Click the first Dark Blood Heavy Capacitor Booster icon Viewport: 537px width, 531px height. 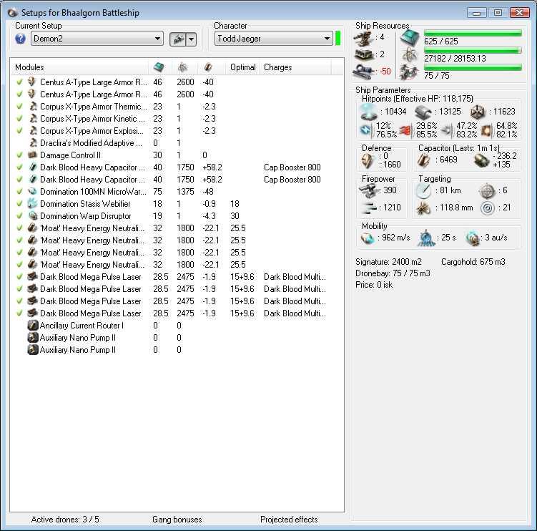[x=33, y=167]
